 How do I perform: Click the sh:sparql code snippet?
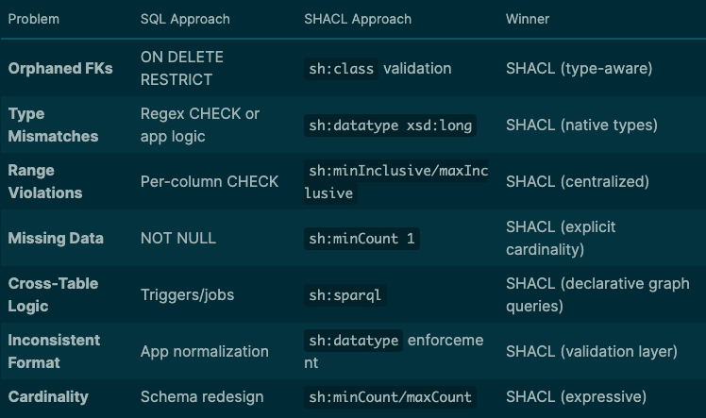tap(345, 295)
